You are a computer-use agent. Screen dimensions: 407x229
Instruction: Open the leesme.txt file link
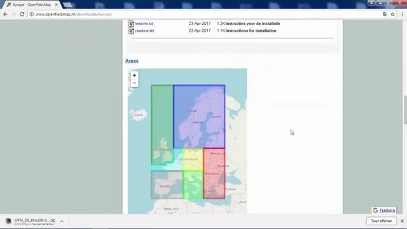point(144,24)
